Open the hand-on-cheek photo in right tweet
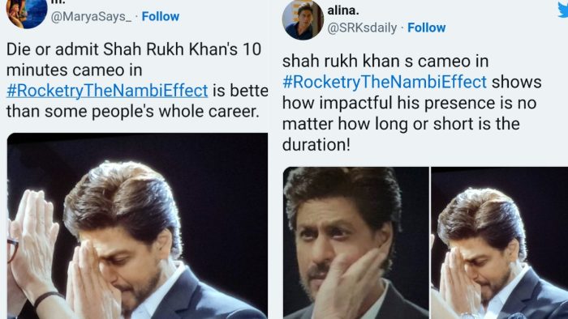 tap(355, 243)
